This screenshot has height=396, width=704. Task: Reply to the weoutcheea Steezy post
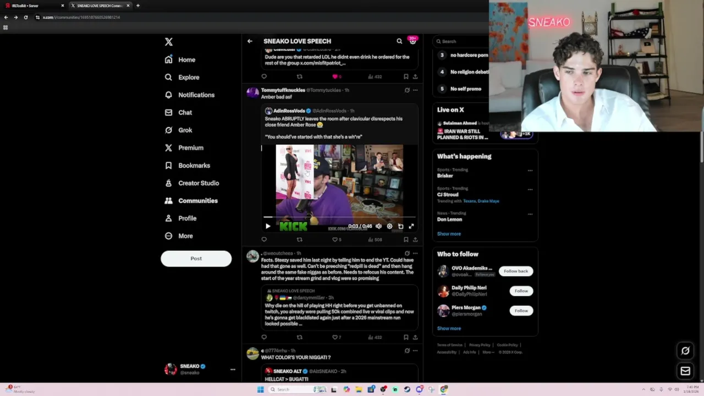(x=264, y=337)
